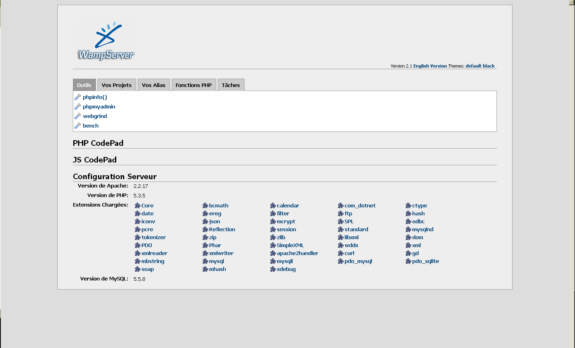Click the puzzle icon beside Core extension
This screenshot has width=575, height=348.
coord(138,205)
